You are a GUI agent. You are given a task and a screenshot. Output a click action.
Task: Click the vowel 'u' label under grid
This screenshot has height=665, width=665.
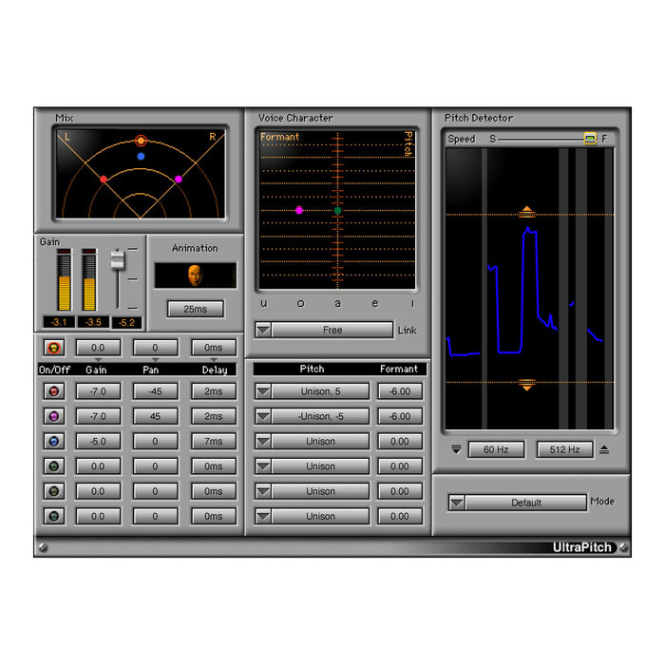(x=264, y=303)
